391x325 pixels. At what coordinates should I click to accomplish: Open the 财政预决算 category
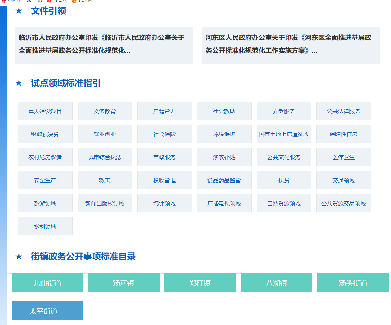click(45, 134)
